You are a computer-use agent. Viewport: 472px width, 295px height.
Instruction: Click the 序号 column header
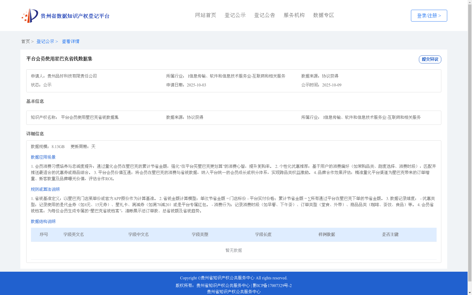tap(44, 235)
